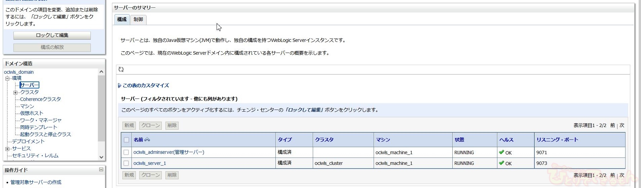Viewport: 641px width, 188px height.
Task: Expand the クラスタ tree node
Action: (15, 92)
